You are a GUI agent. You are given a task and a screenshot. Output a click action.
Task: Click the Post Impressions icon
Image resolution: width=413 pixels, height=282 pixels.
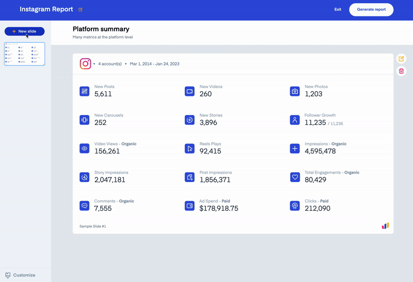(189, 177)
